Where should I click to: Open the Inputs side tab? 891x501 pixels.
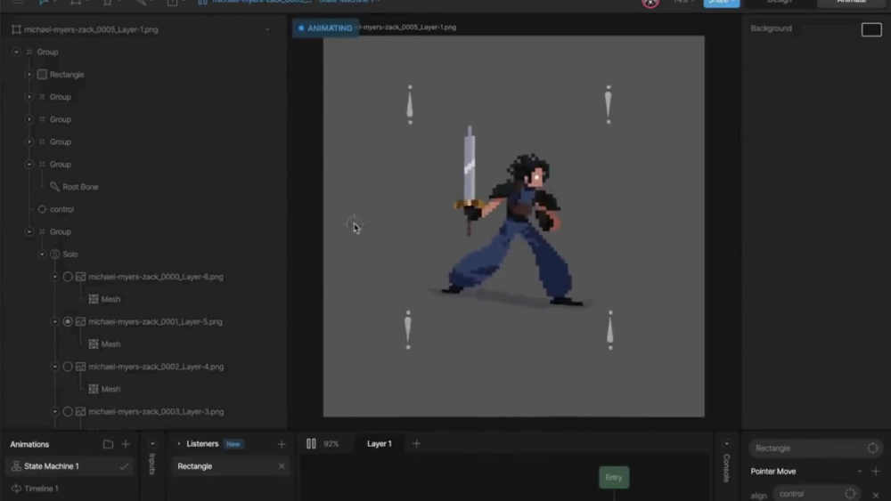coord(151,464)
